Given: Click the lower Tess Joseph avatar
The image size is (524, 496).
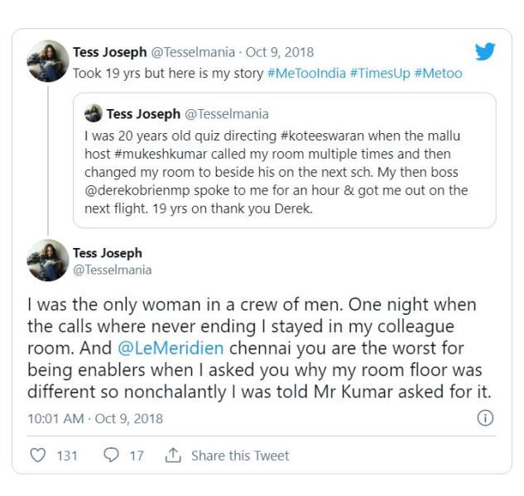Looking at the screenshot, I should (x=47, y=260).
